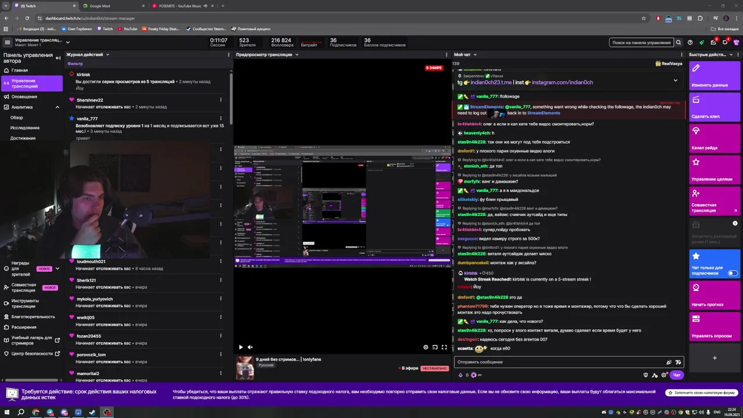Open the bits icon below chat input

click(461, 375)
